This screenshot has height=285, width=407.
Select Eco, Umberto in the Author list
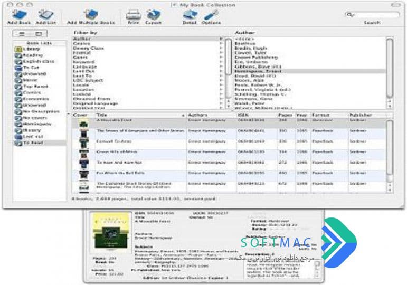click(310, 62)
